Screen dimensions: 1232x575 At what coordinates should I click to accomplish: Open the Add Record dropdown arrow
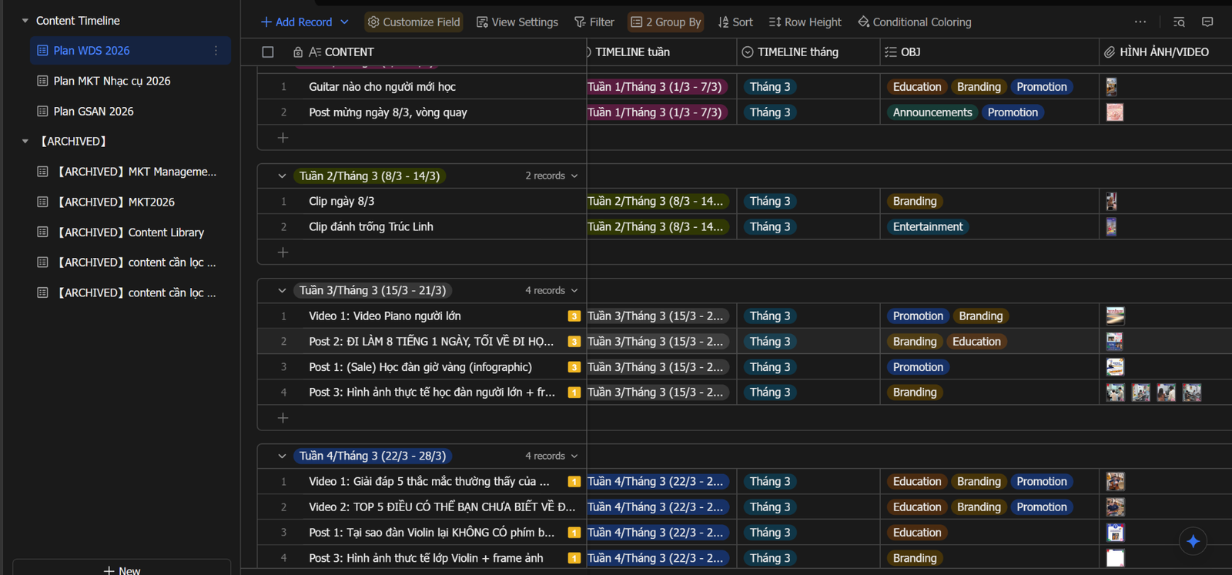click(344, 22)
